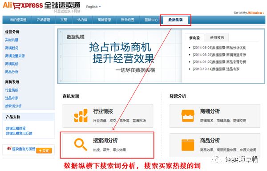Open 营销中心 menu tab

tap(151, 20)
